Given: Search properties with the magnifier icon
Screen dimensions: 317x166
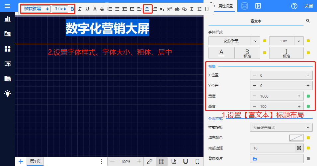Looking at the screenshot, I should coord(308,21).
